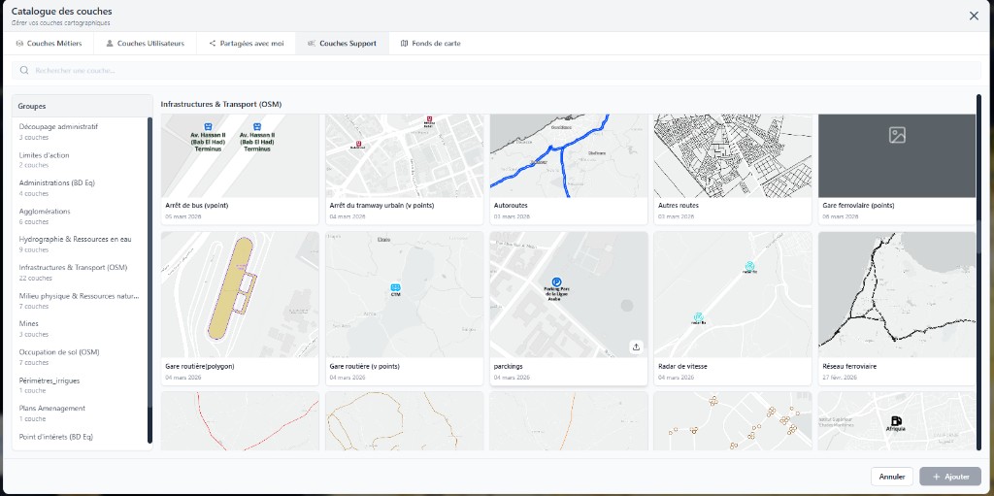Open the Agglomérations group

(80, 216)
